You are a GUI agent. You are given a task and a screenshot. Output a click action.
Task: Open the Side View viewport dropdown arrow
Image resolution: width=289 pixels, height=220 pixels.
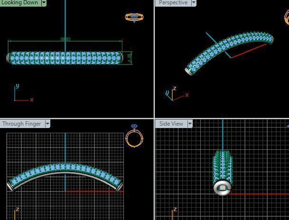(x=190, y=124)
